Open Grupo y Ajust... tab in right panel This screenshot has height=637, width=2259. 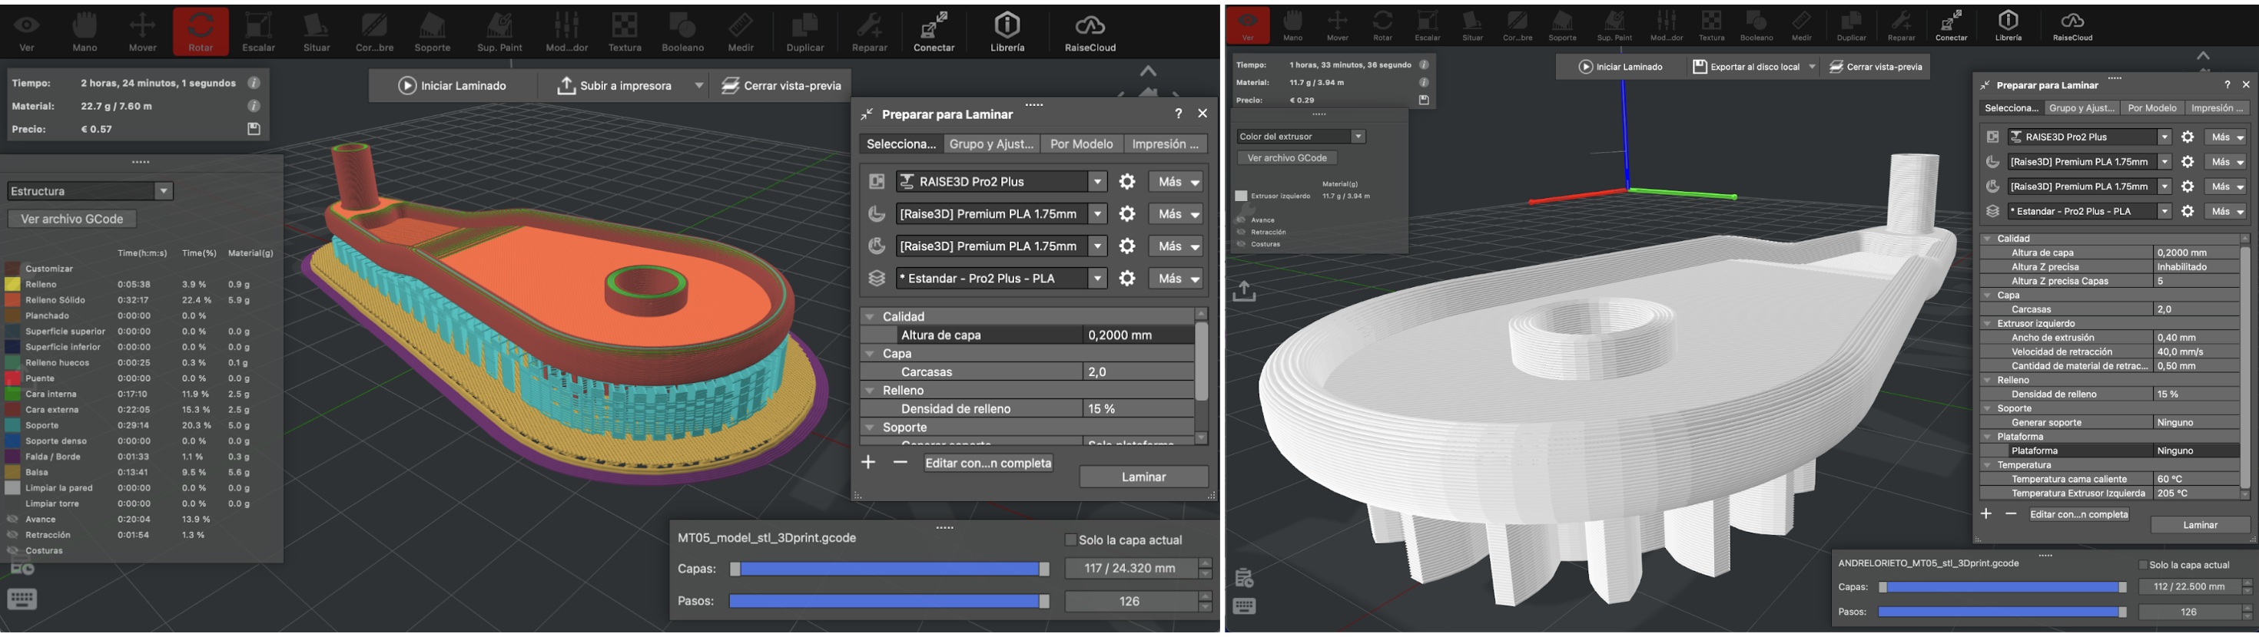point(2080,109)
